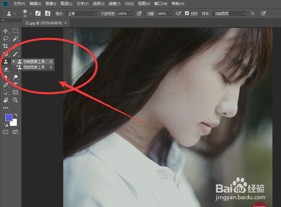Open the 图层(L) menu
Image resolution: width=281 pixels, height=207 pixels.
pyautogui.click(x=66, y=4)
